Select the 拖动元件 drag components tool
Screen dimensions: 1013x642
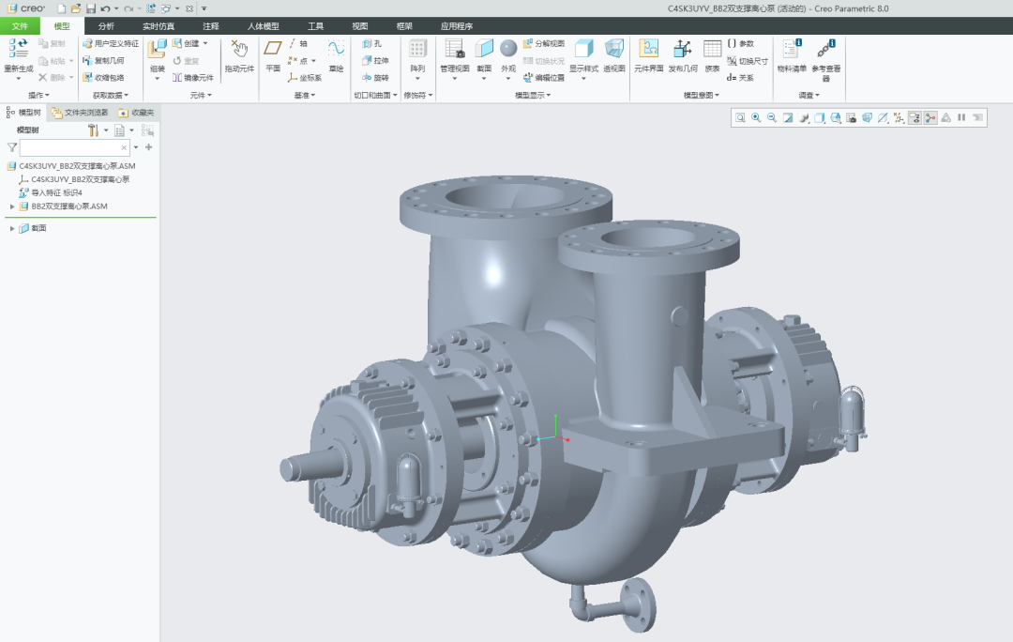point(239,52)
